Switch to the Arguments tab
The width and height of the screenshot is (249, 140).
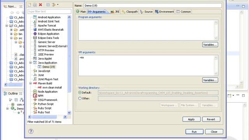97,12
